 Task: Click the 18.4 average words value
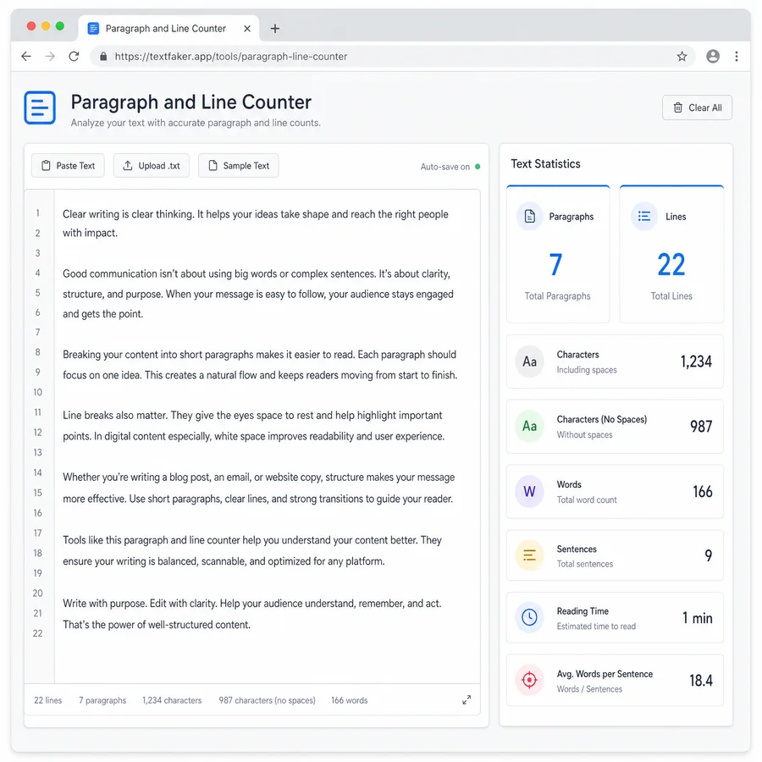point(701,681)
